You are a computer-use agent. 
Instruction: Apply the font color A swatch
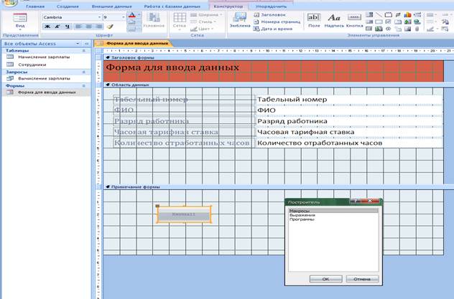[131, 15]
